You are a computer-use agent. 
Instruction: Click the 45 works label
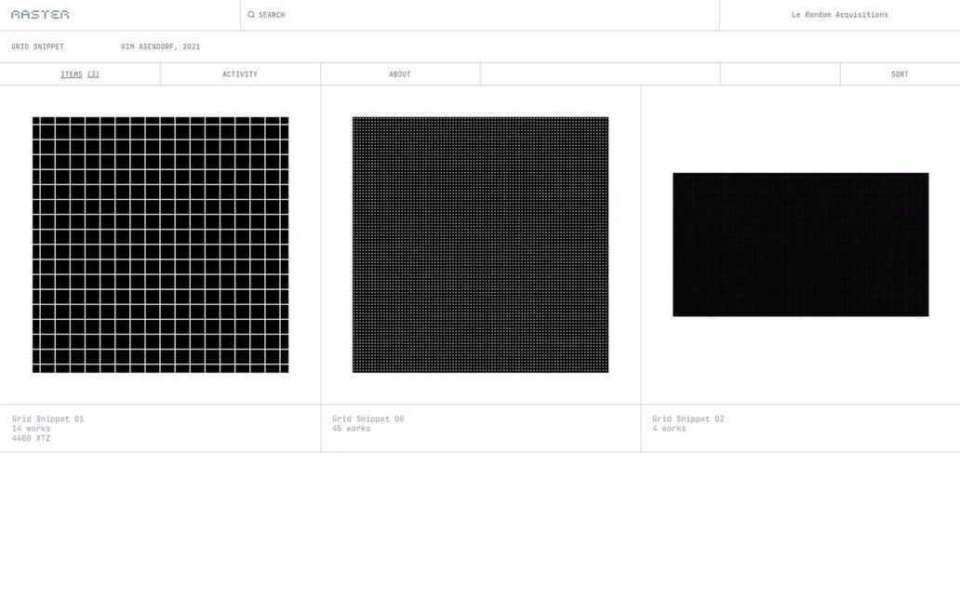point(352,429)
